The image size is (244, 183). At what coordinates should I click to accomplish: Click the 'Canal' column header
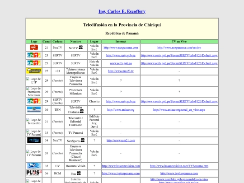click(x=47, y=42)
